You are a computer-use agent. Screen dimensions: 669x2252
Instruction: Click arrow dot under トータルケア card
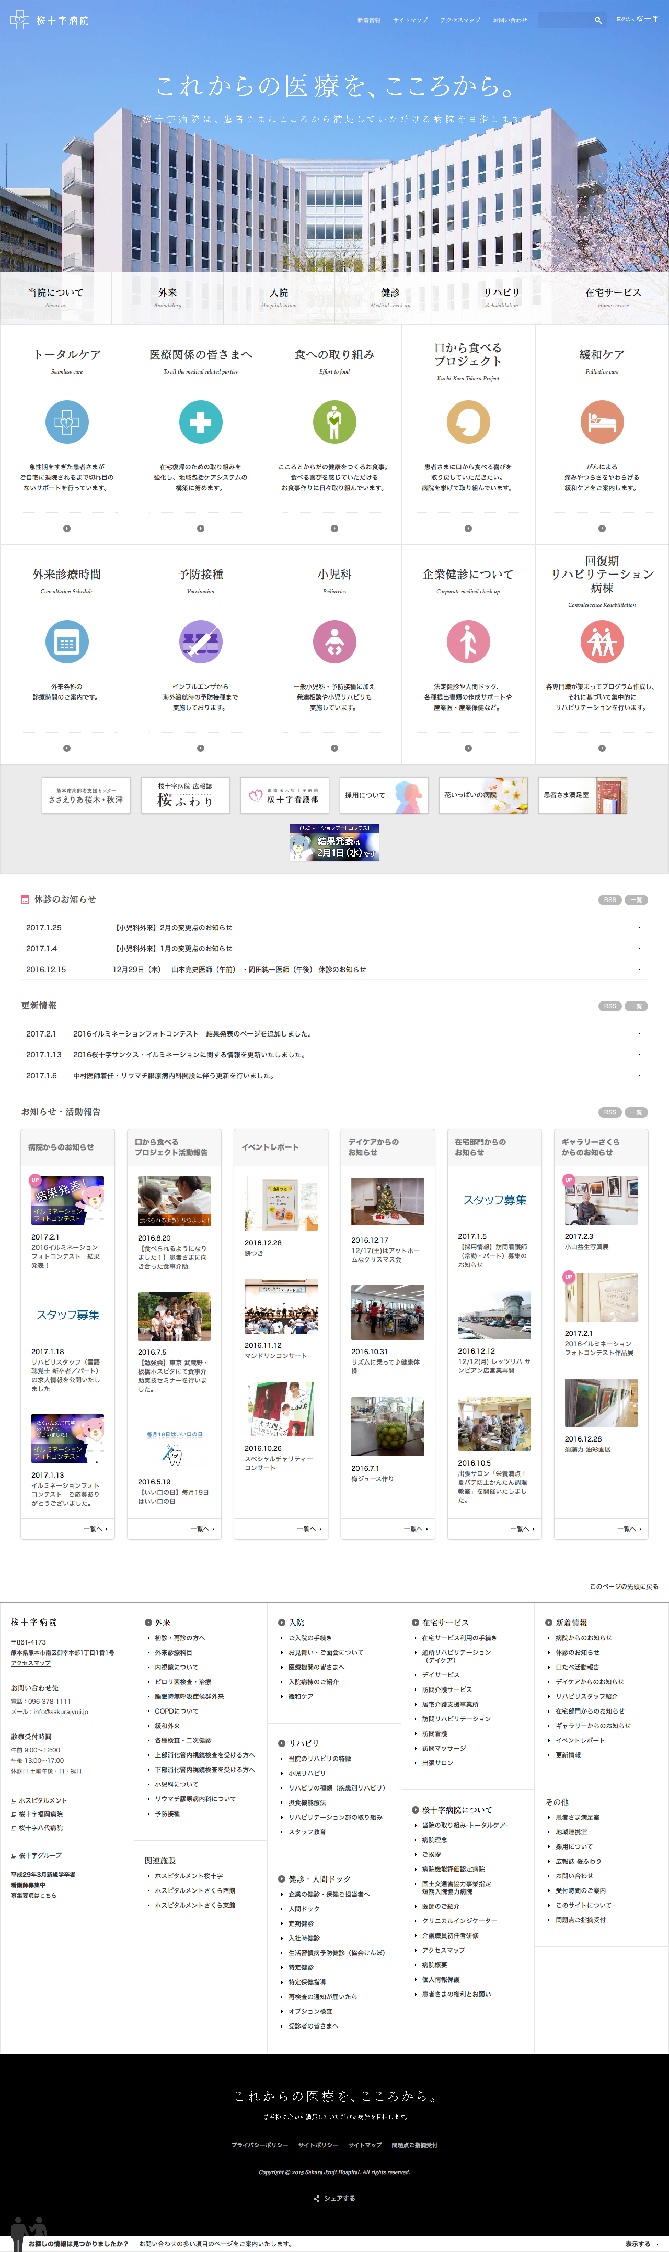click(66, 528)
